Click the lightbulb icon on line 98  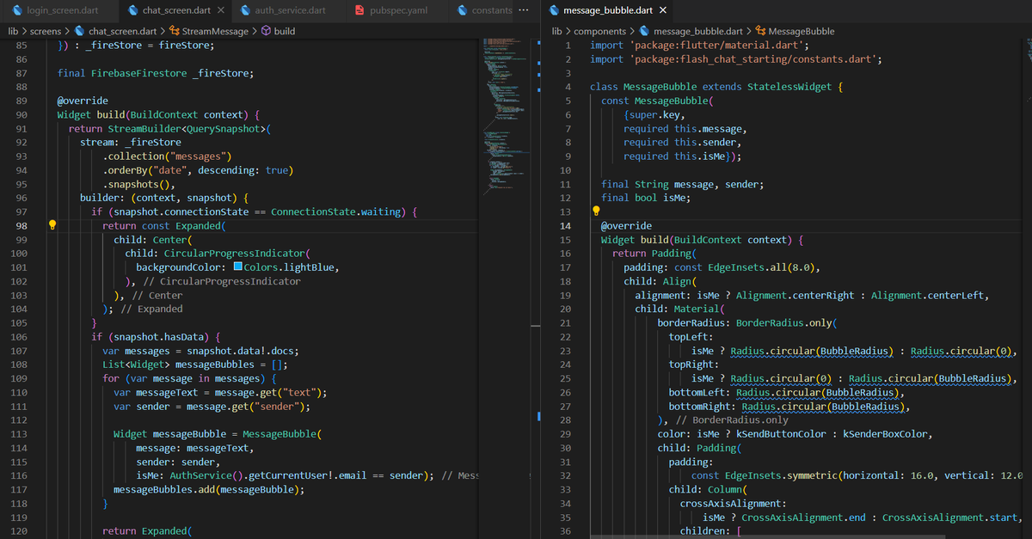[52, 225]
